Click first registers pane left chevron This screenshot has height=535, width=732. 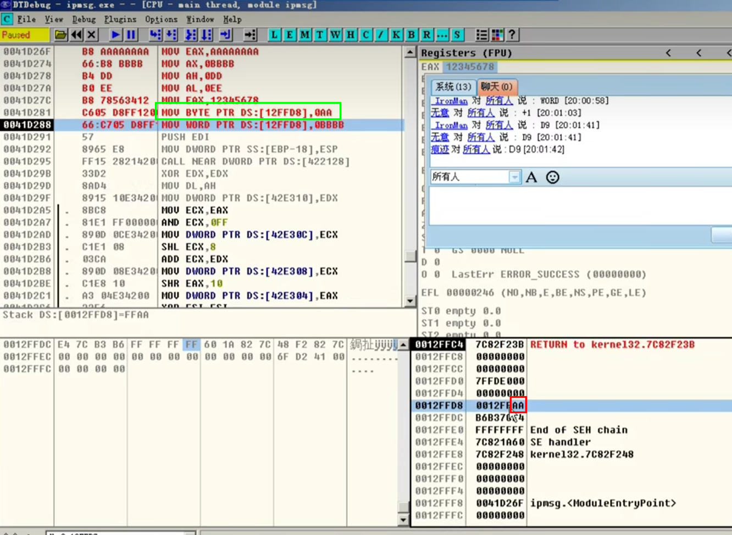click(668, 53)
